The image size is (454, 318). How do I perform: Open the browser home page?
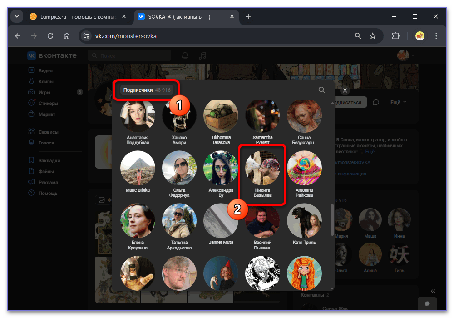pyautogui.click(x=67, y=36)
